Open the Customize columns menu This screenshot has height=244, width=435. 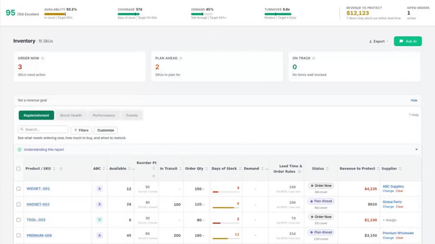(106, 130)
